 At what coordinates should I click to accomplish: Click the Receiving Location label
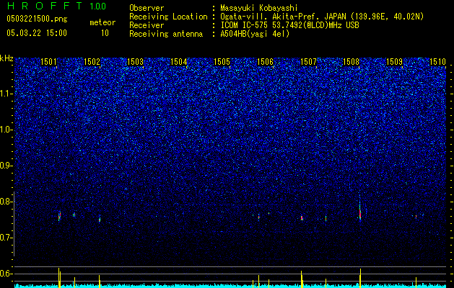[x=168, y=17]
